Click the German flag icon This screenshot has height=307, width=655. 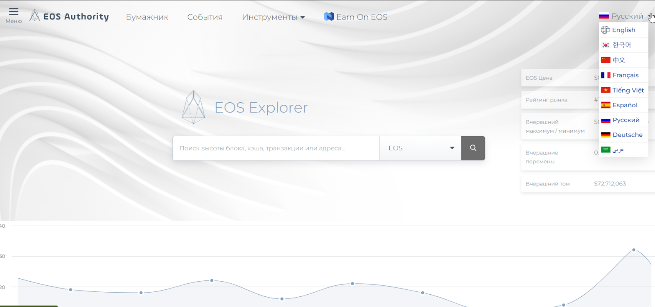[x=606, y=135]
